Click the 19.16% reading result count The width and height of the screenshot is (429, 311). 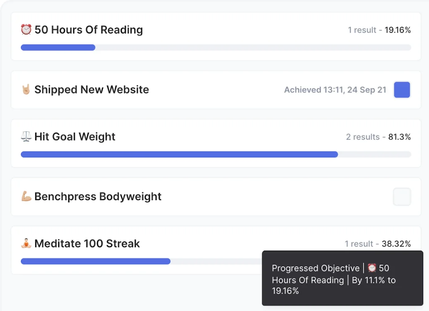pyautogui.click(x=379, y=30)
